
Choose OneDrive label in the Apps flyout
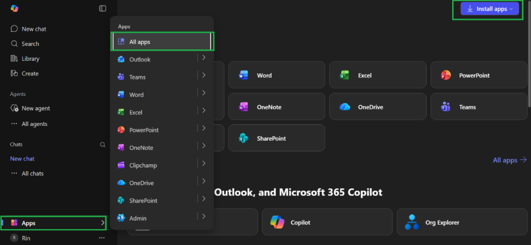coord(142,183)
